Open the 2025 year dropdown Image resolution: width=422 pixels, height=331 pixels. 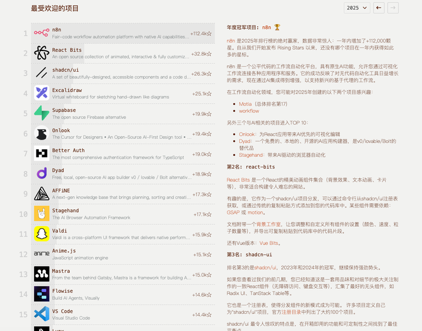pyautogui.click(x=357, y=8)
